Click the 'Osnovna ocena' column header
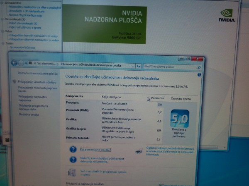This screenshot has width=249, height=186. (181, 99)
